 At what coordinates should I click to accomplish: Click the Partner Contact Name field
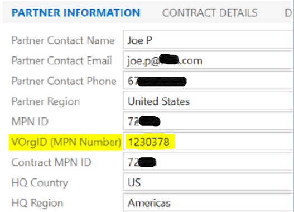(208, 40)
